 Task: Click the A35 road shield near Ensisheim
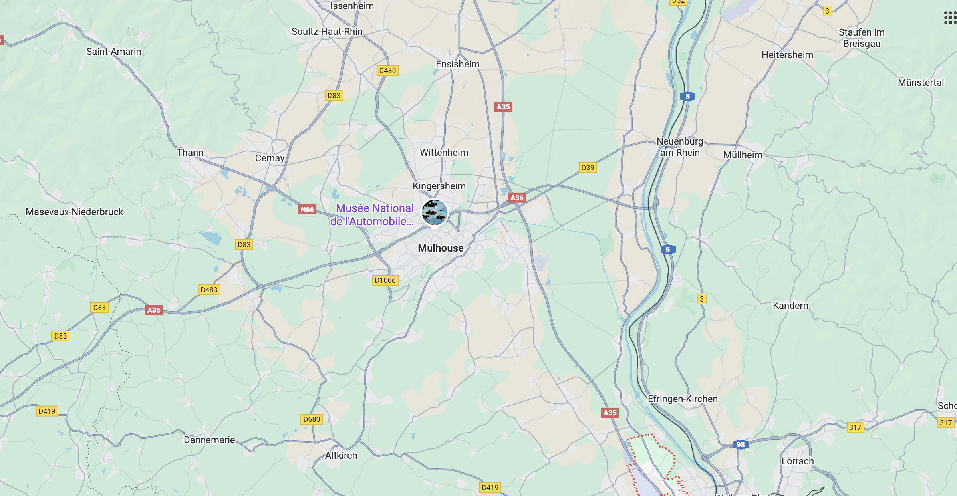[x=503, y=107]
